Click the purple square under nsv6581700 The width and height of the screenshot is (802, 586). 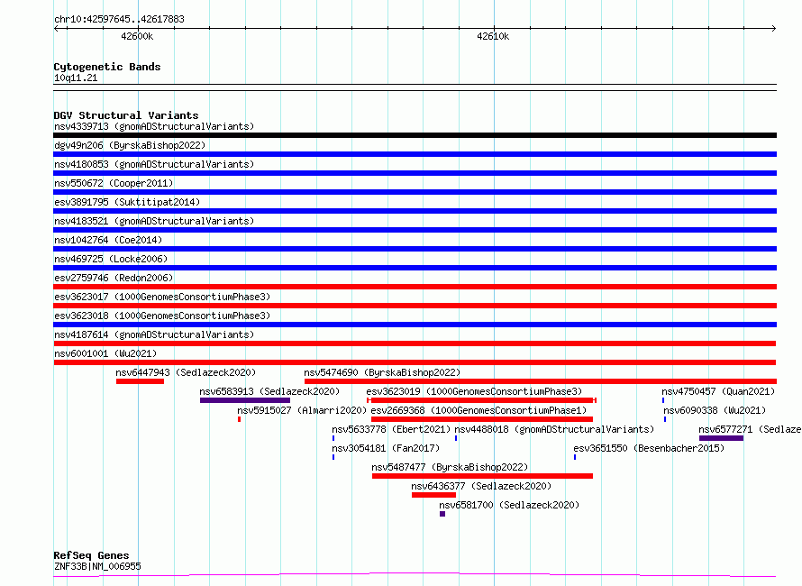[x=442, y=514]
